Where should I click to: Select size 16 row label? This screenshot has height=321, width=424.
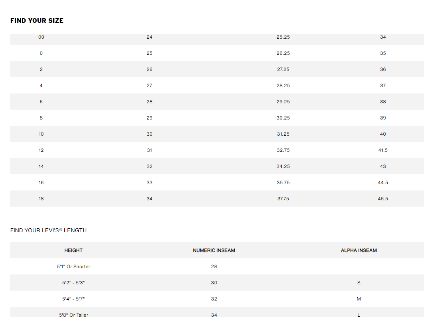click(x=41, y=183)
